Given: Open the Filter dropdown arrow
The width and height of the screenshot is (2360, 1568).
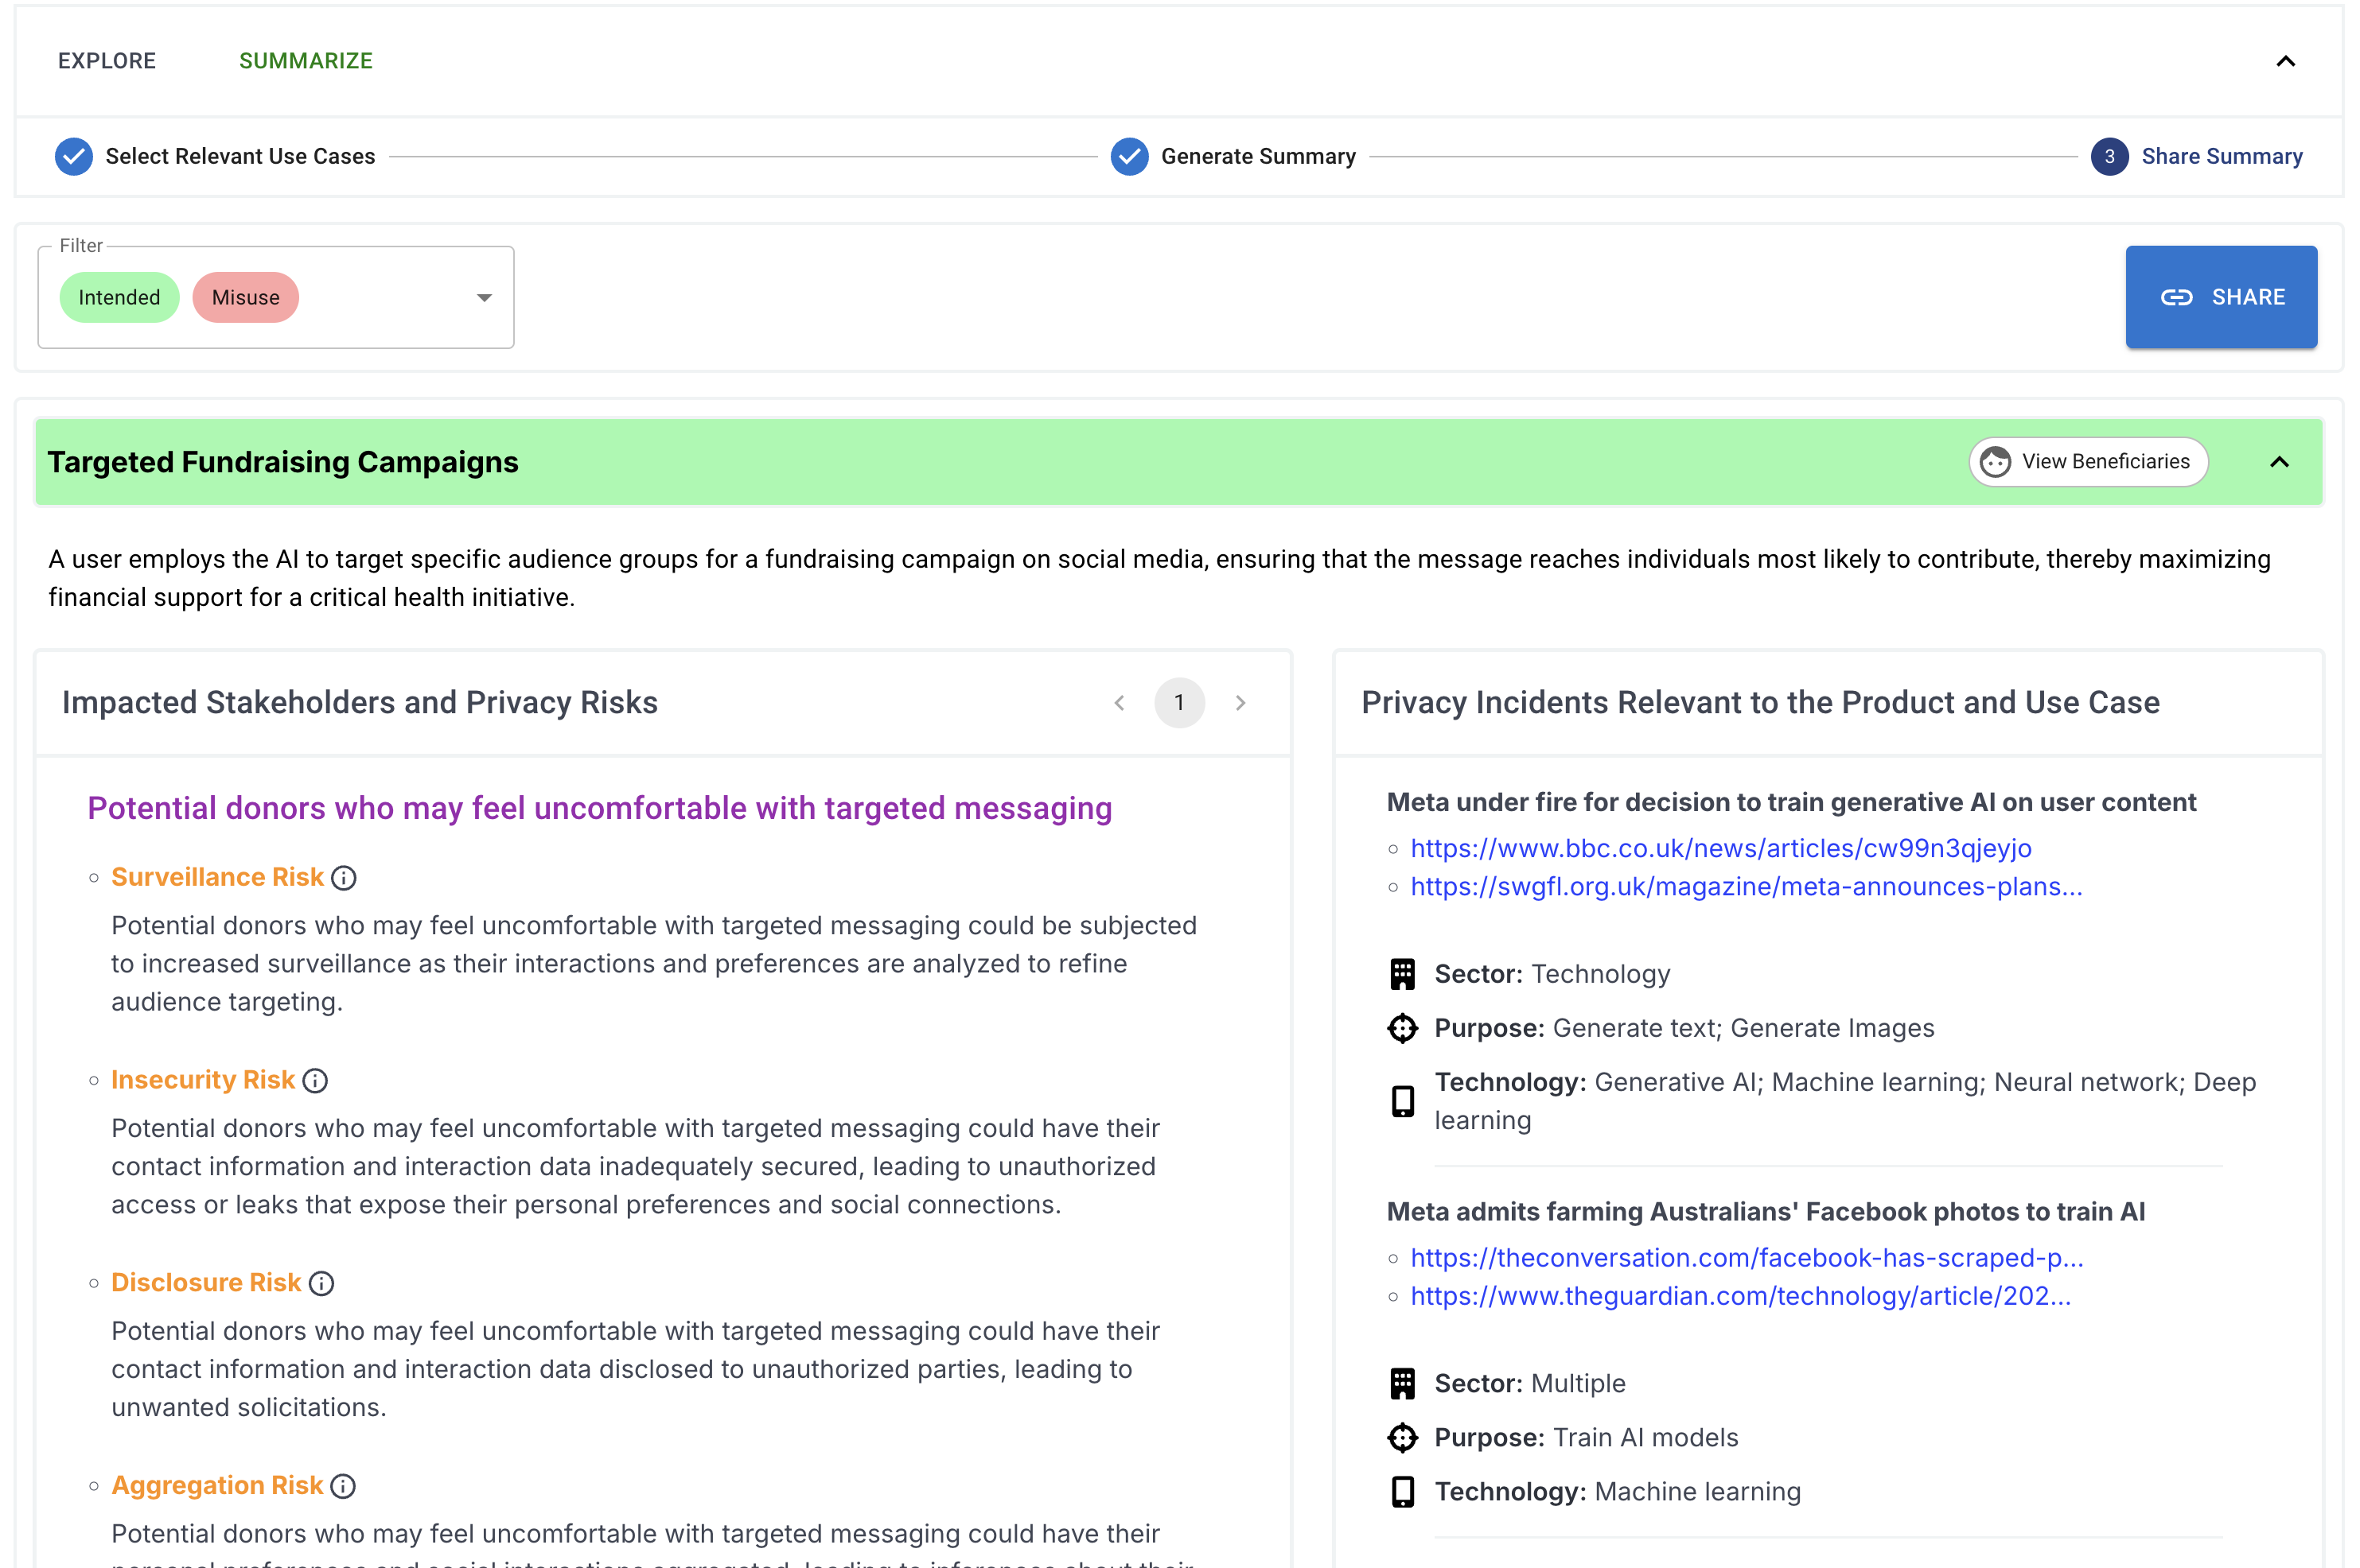Looking at the screenshot, I should (x=485, y=298).
